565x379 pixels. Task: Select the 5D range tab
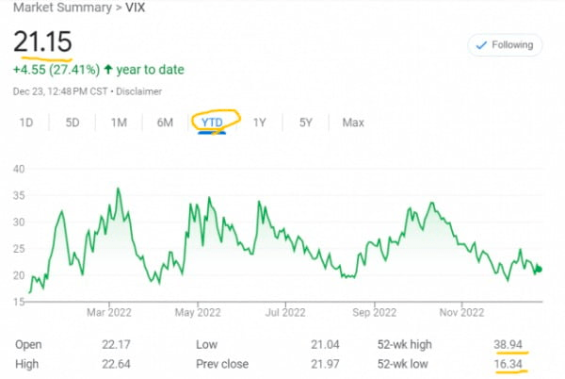(73, 123)
